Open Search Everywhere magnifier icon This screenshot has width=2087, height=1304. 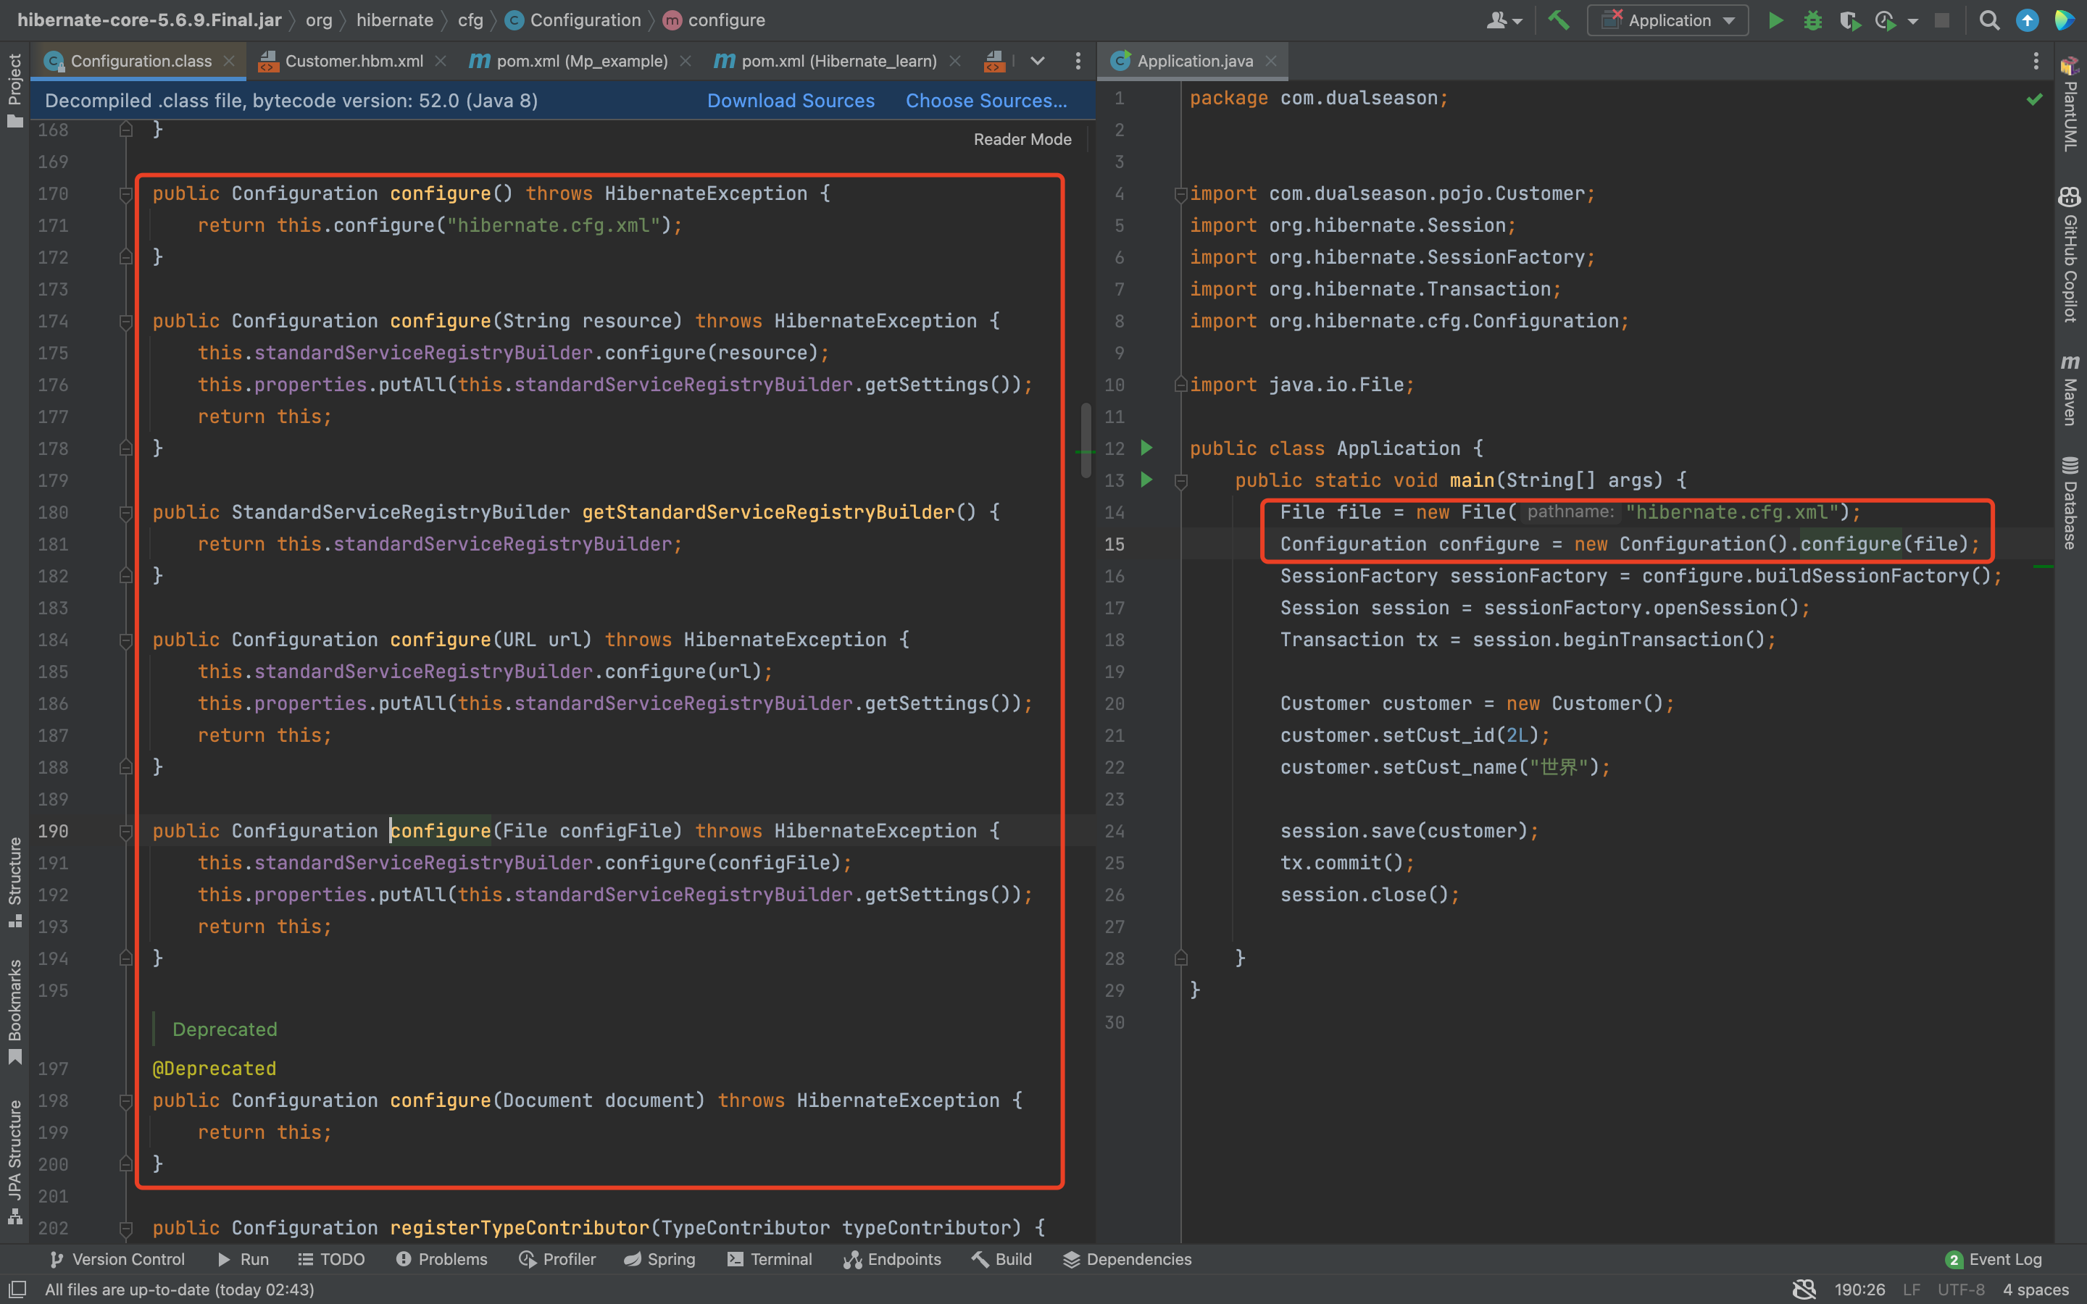coord(1988,21)
